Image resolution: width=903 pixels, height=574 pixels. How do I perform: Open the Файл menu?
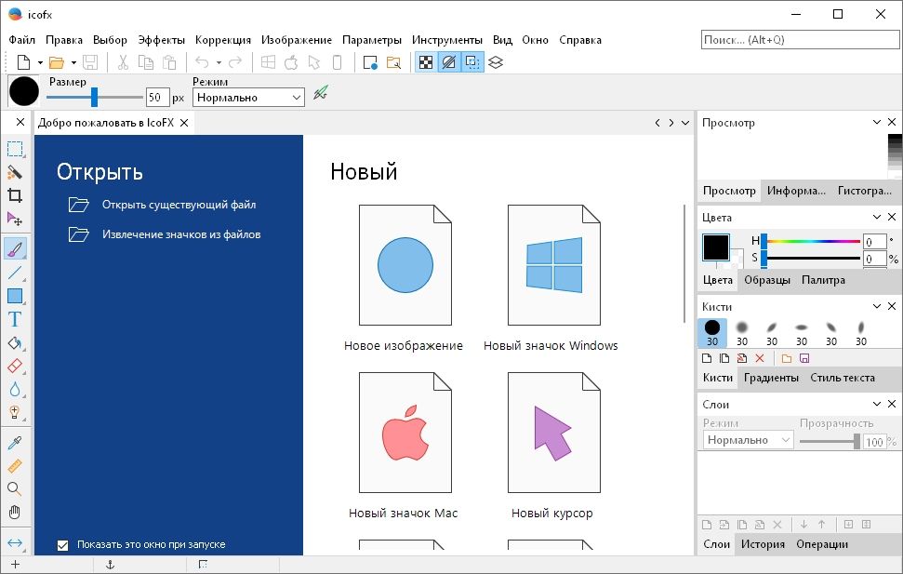tap(22, 40)
